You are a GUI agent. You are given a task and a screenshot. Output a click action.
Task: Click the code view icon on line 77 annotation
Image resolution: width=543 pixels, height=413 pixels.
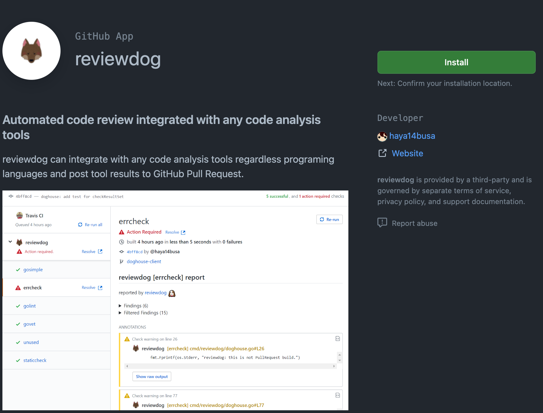click(x=338, y=395)
